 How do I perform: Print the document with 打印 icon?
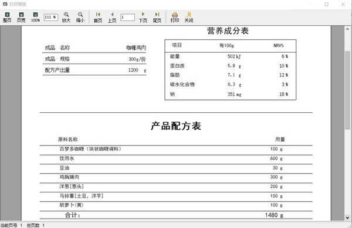point(175,17)
